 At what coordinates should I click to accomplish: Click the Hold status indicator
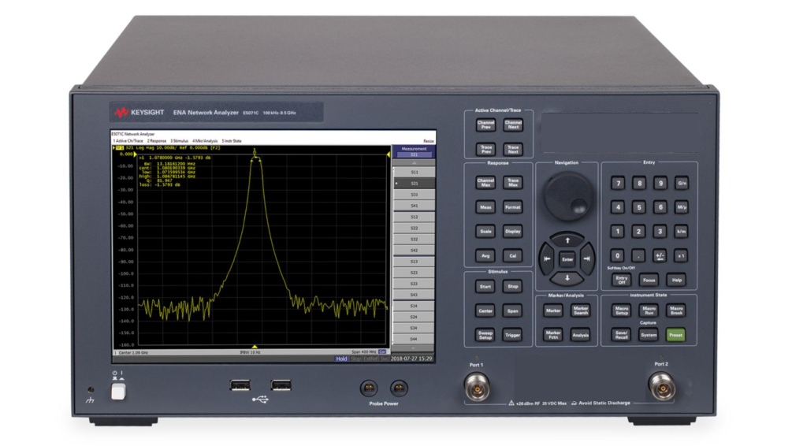(x=341, y=359)
